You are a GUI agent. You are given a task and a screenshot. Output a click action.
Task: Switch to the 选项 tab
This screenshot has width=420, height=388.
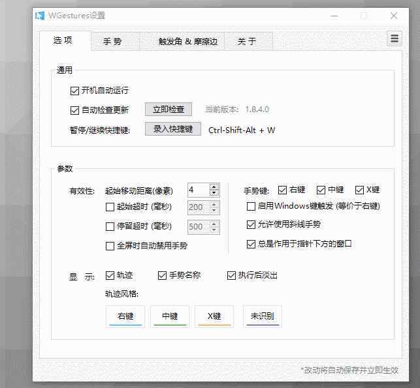[65, 40]
